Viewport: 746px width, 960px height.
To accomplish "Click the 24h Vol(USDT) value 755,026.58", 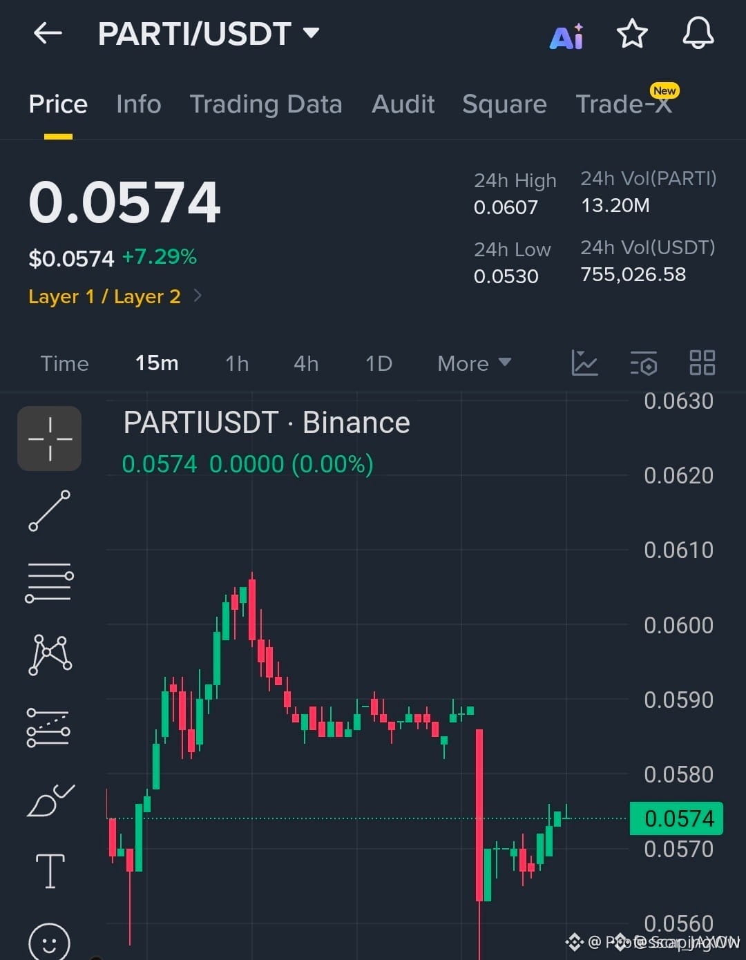I will 633,274.
